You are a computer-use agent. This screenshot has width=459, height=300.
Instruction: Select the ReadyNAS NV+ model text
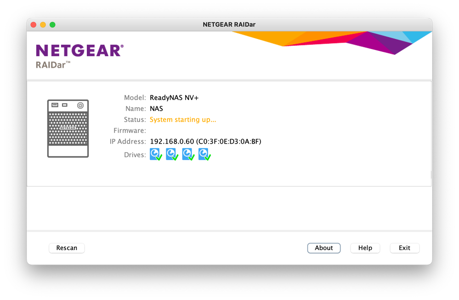click(x=174, y=98)
